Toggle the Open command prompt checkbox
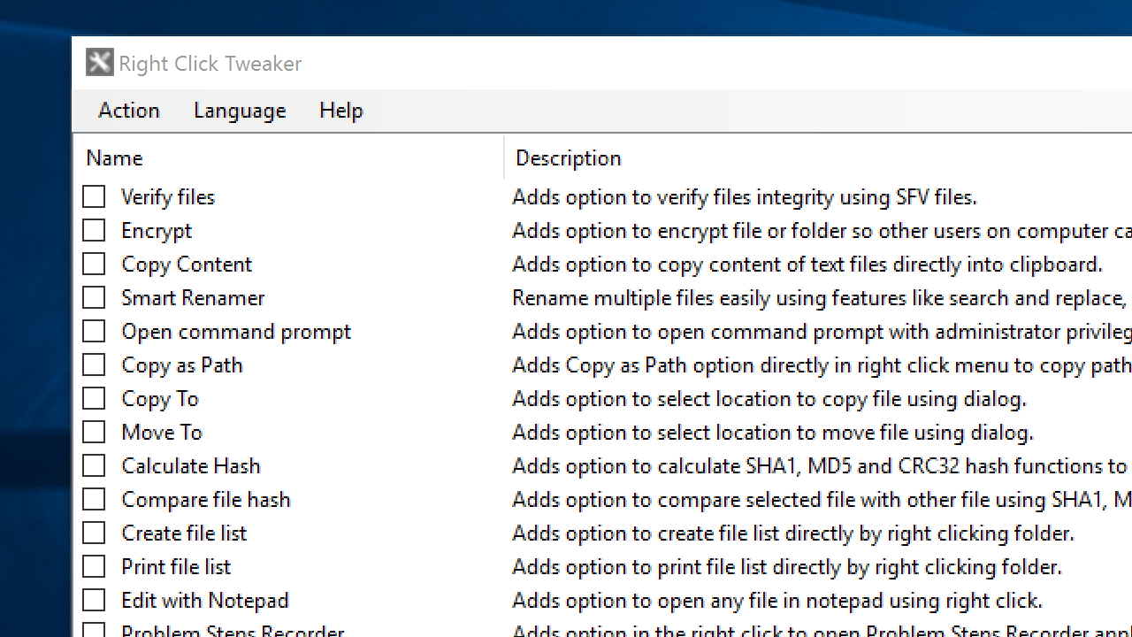This screenshot has height=637, width=1132. (x=94, y=331)
